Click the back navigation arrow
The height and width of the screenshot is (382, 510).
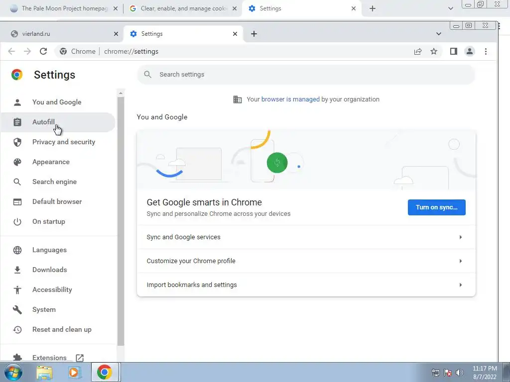pos(11,51)
